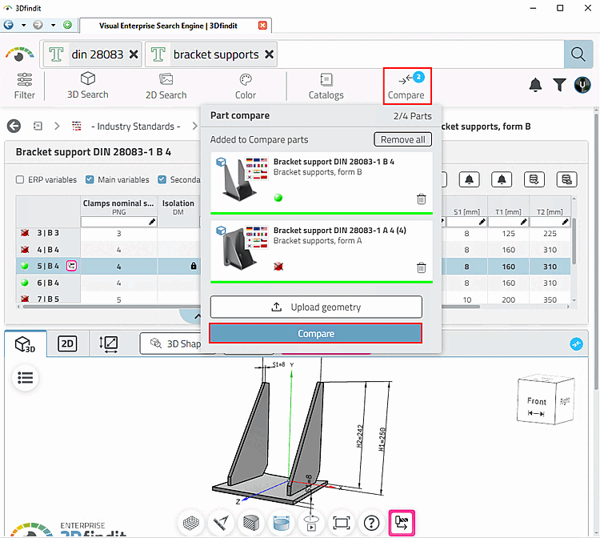Click the Filter settings icon
This screenshot has width=600, height=538.
[24, 86]
